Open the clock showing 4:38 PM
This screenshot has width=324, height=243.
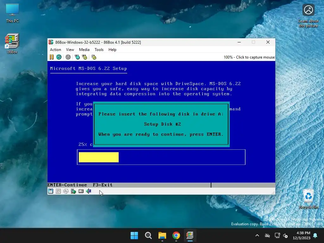pos(302,235)
